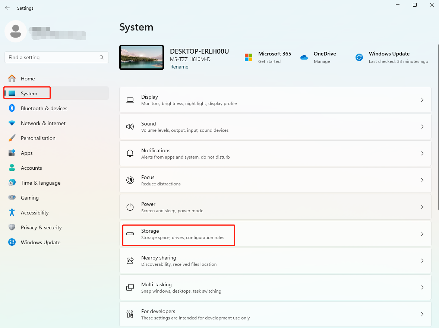Screen dimensions: 439x328
Task: Open the Power row chevron
Action: coord(422,207)
